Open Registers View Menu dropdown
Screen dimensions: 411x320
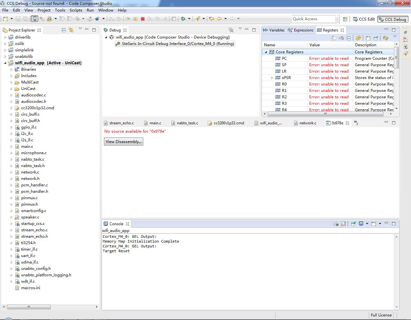395,37
